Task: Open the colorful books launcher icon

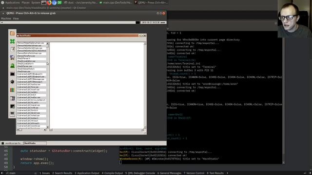Action: tap(12, 90)
